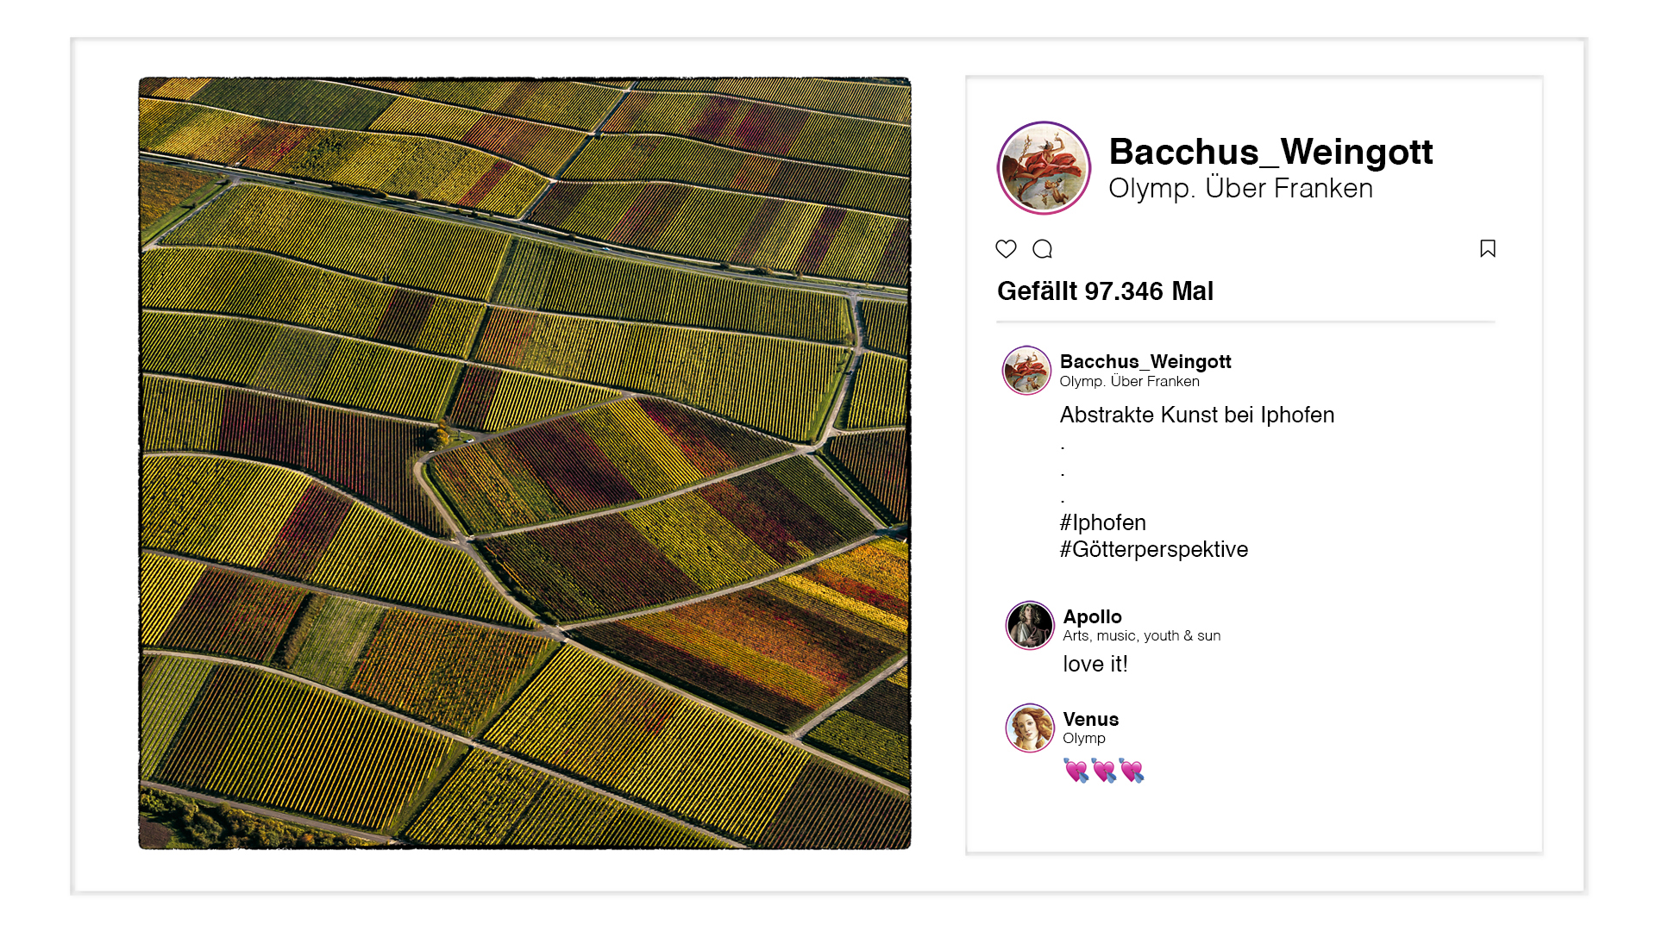
Task: Click the Apollo commenter name
Action: 1092,616
